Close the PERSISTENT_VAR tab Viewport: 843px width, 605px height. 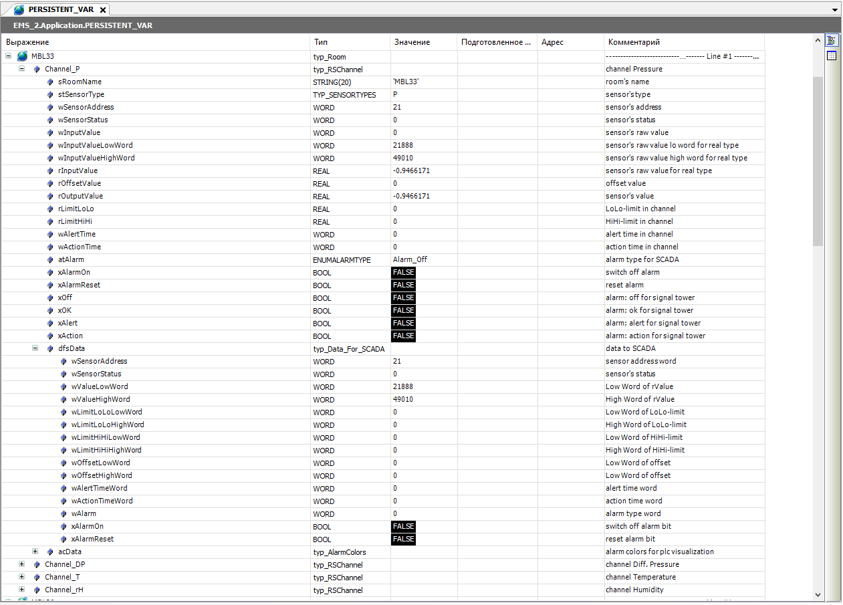coord(102,10)
